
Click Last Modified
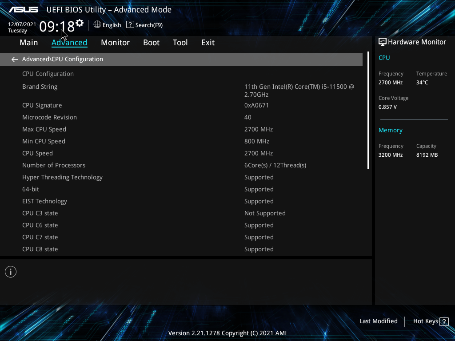point(379,321)
